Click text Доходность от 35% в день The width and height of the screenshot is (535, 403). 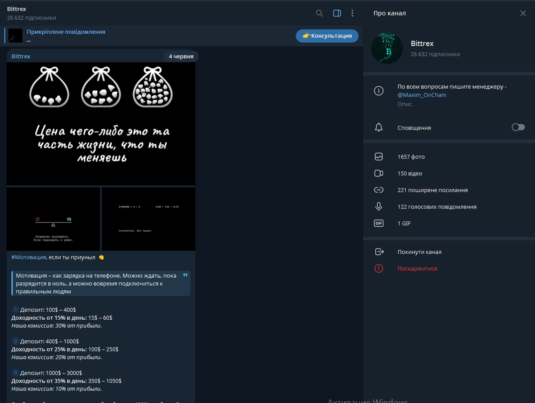[49, 381]
